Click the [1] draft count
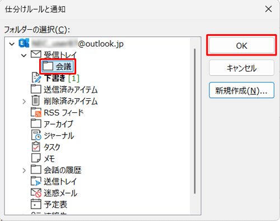 pyautogui.click(x=74, y=78)
